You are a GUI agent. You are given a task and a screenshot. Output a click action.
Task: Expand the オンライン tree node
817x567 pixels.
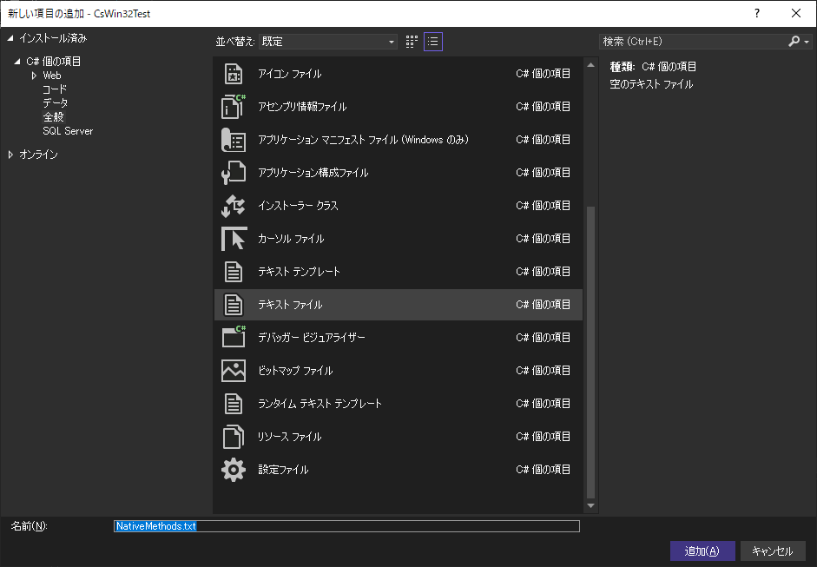(10, 155)
